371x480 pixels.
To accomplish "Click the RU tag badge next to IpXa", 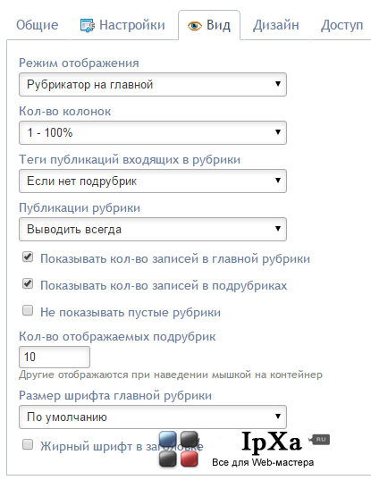I will (x=319, y=440).
